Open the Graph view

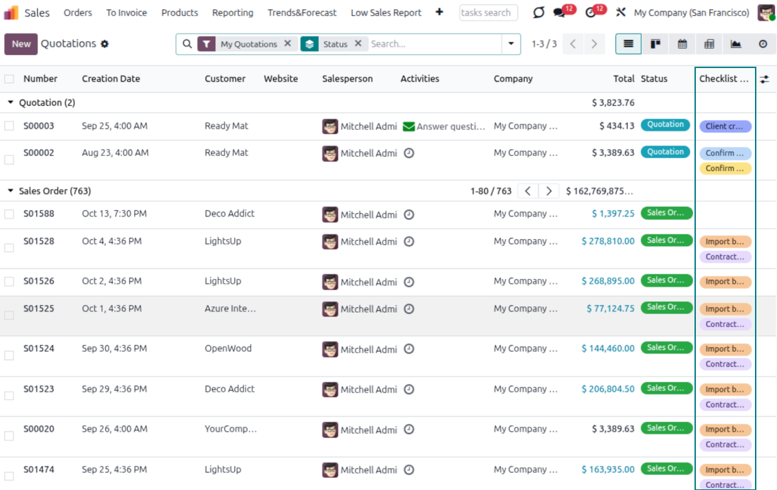coord(736,44)
